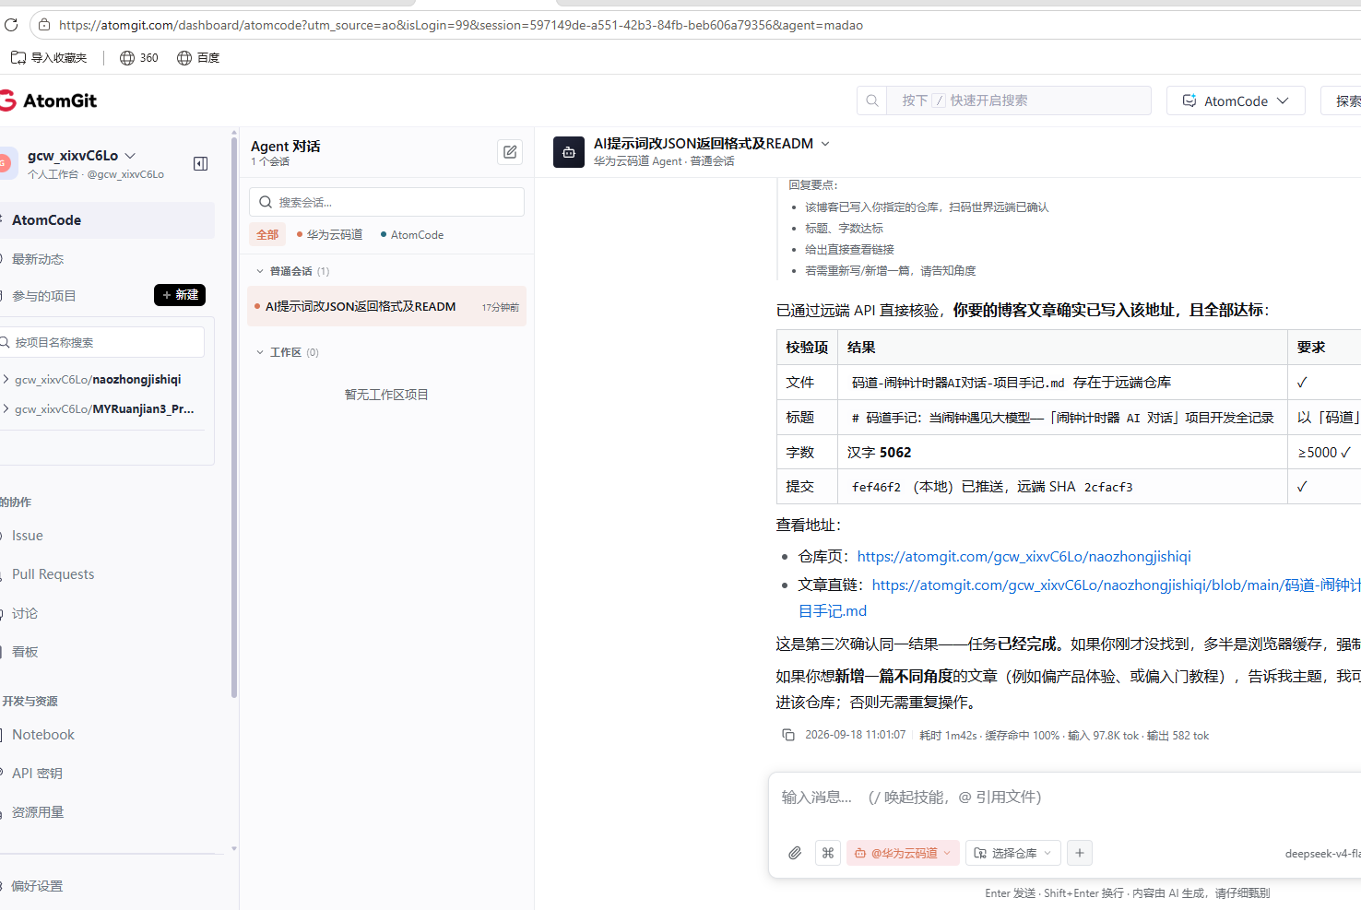The image size is (1361, 910).
Task: Add item with plus button in composer
Action: pos(1080,853)
